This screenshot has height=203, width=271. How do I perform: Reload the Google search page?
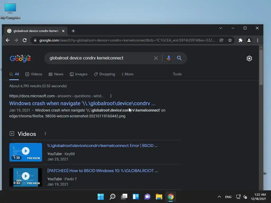point(25,40)
